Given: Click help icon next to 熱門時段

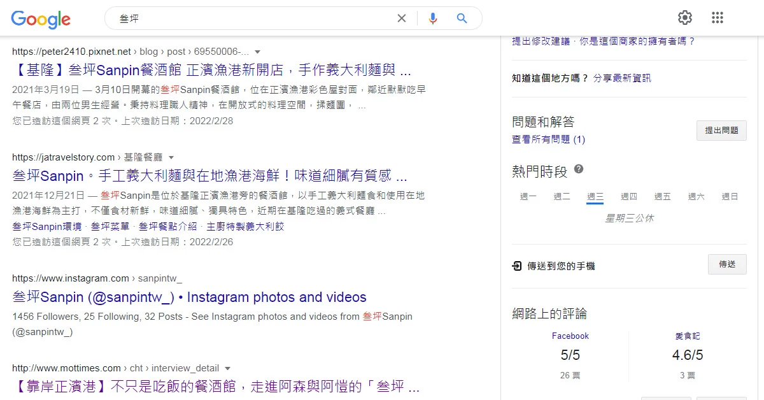Looking at the screenshot, I should (579, 169).
